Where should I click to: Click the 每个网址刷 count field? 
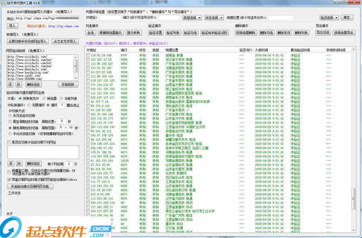[x=69, y=164]
